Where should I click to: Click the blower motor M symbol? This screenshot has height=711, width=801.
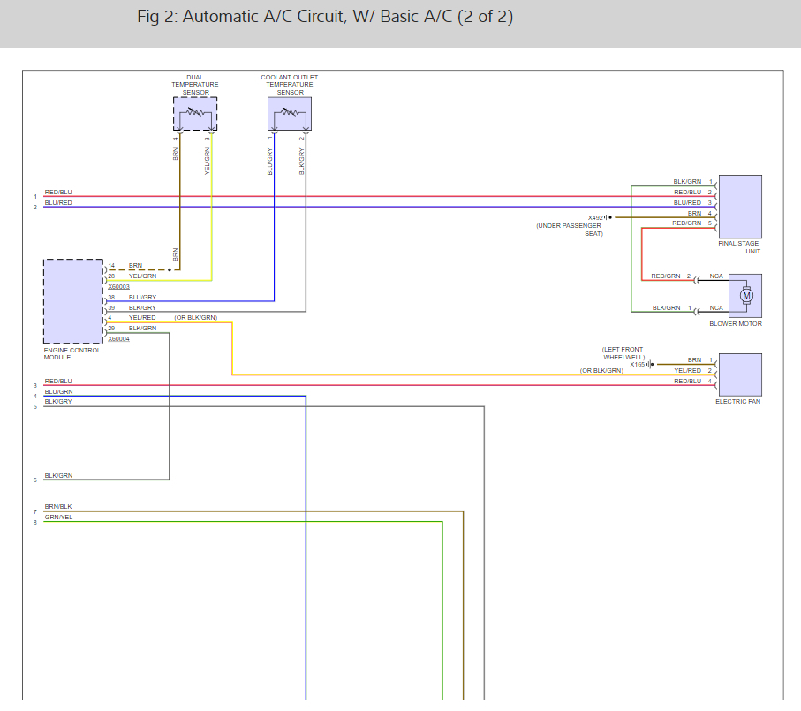coord(746,294)
